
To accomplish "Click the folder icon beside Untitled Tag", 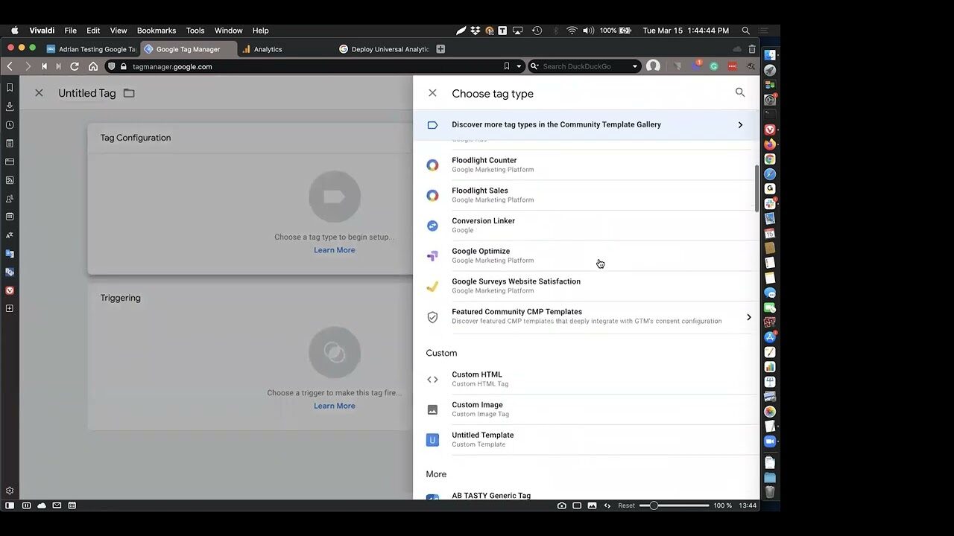I will pos(129,93).
